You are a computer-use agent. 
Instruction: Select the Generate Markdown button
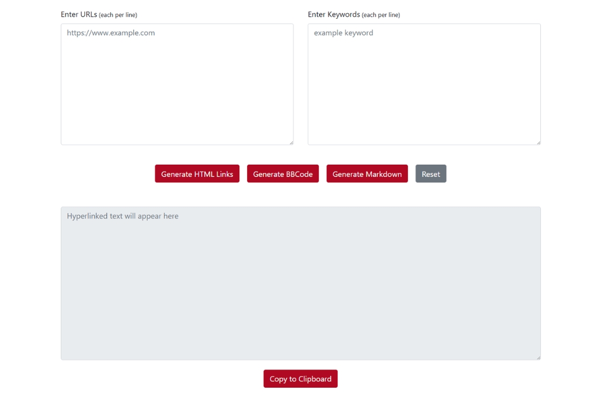(x=367, y=174)
